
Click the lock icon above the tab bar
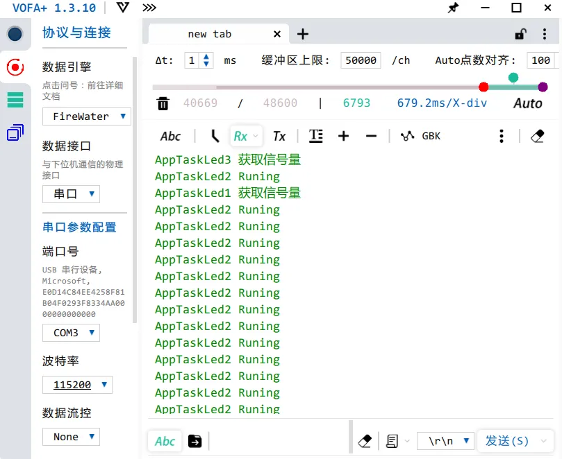point(520,33)
